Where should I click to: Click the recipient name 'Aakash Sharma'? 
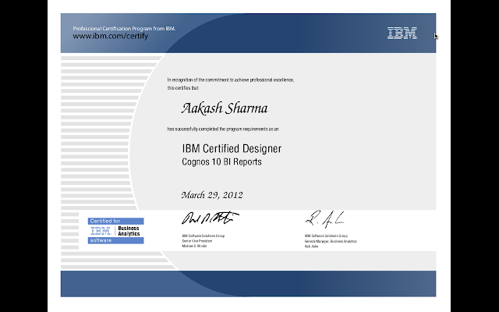point(225,108)
